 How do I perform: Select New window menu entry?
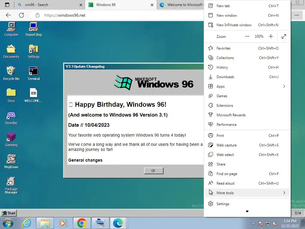(247, 16)
